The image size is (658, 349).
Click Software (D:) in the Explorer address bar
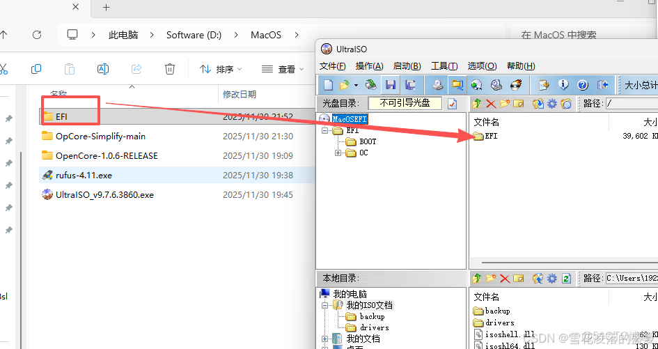click(194, 35)
